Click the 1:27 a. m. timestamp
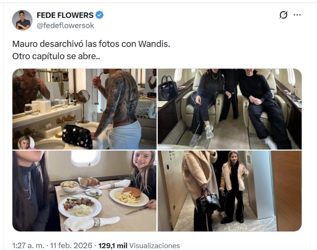317x250 pixels. 28,245
